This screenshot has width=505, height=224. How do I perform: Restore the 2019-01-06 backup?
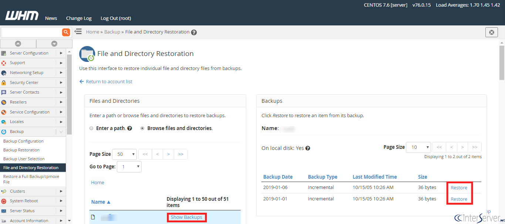pos(459,188)
